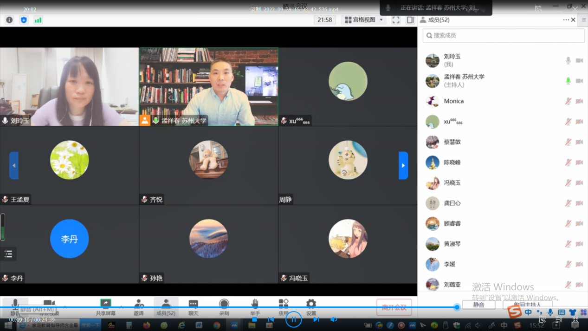View the network signal status icon

(38, 20)
